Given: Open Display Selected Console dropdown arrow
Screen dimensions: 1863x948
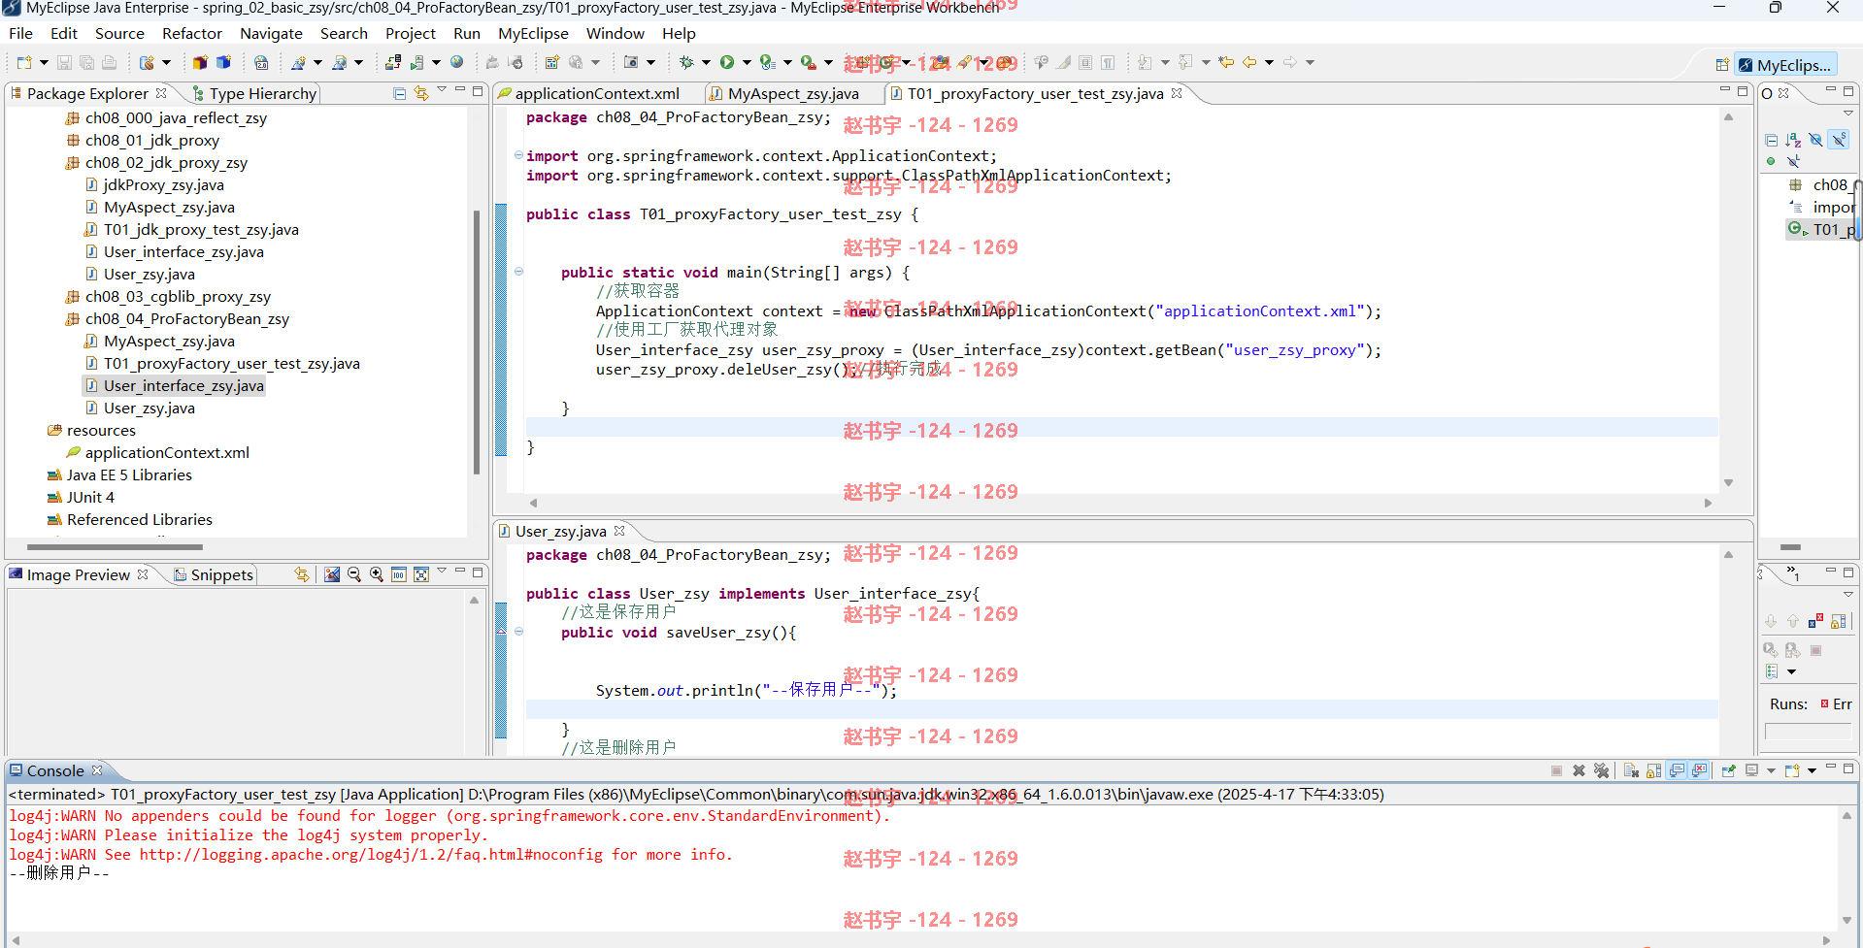Looking at the screenshot, I should click(x=1771, y=770).
